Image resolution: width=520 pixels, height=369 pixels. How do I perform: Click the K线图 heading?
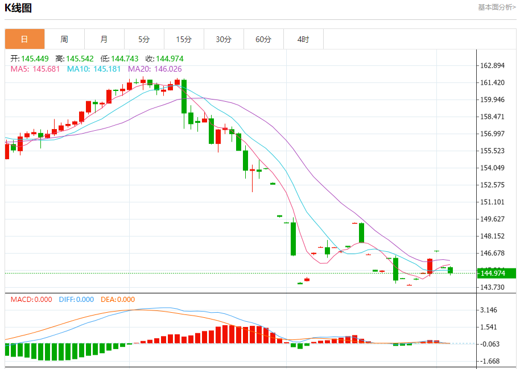18,7
